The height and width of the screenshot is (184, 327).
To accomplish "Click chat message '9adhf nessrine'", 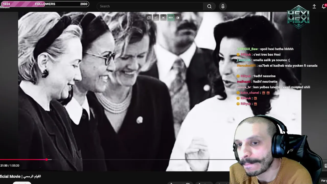I will (x=264, y=76).
